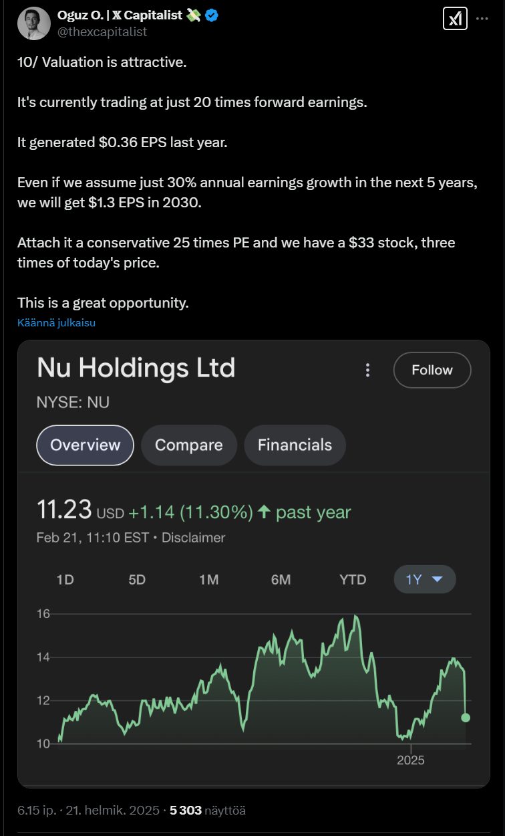Select the 1M time range
Viewport: 505px width, 836px height.
tap(209, 580)
